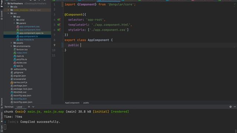
Task: Expand the node_modules library root folder
Action: (8, 10)
